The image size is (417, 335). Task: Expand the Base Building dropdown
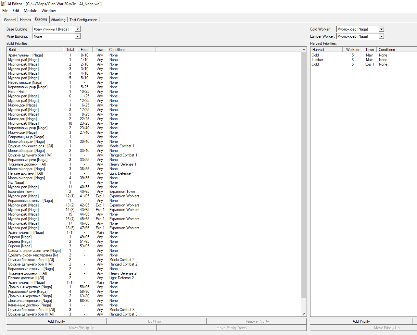[78, 29]
